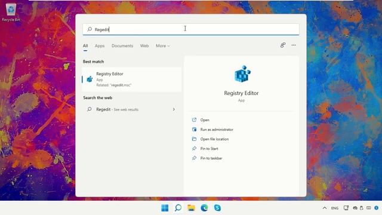The width and height of the screenshot is (382, 215).
Task: Click the shield icon for Run as administrator
Action: pyautogui.click(x=194, y=129)
